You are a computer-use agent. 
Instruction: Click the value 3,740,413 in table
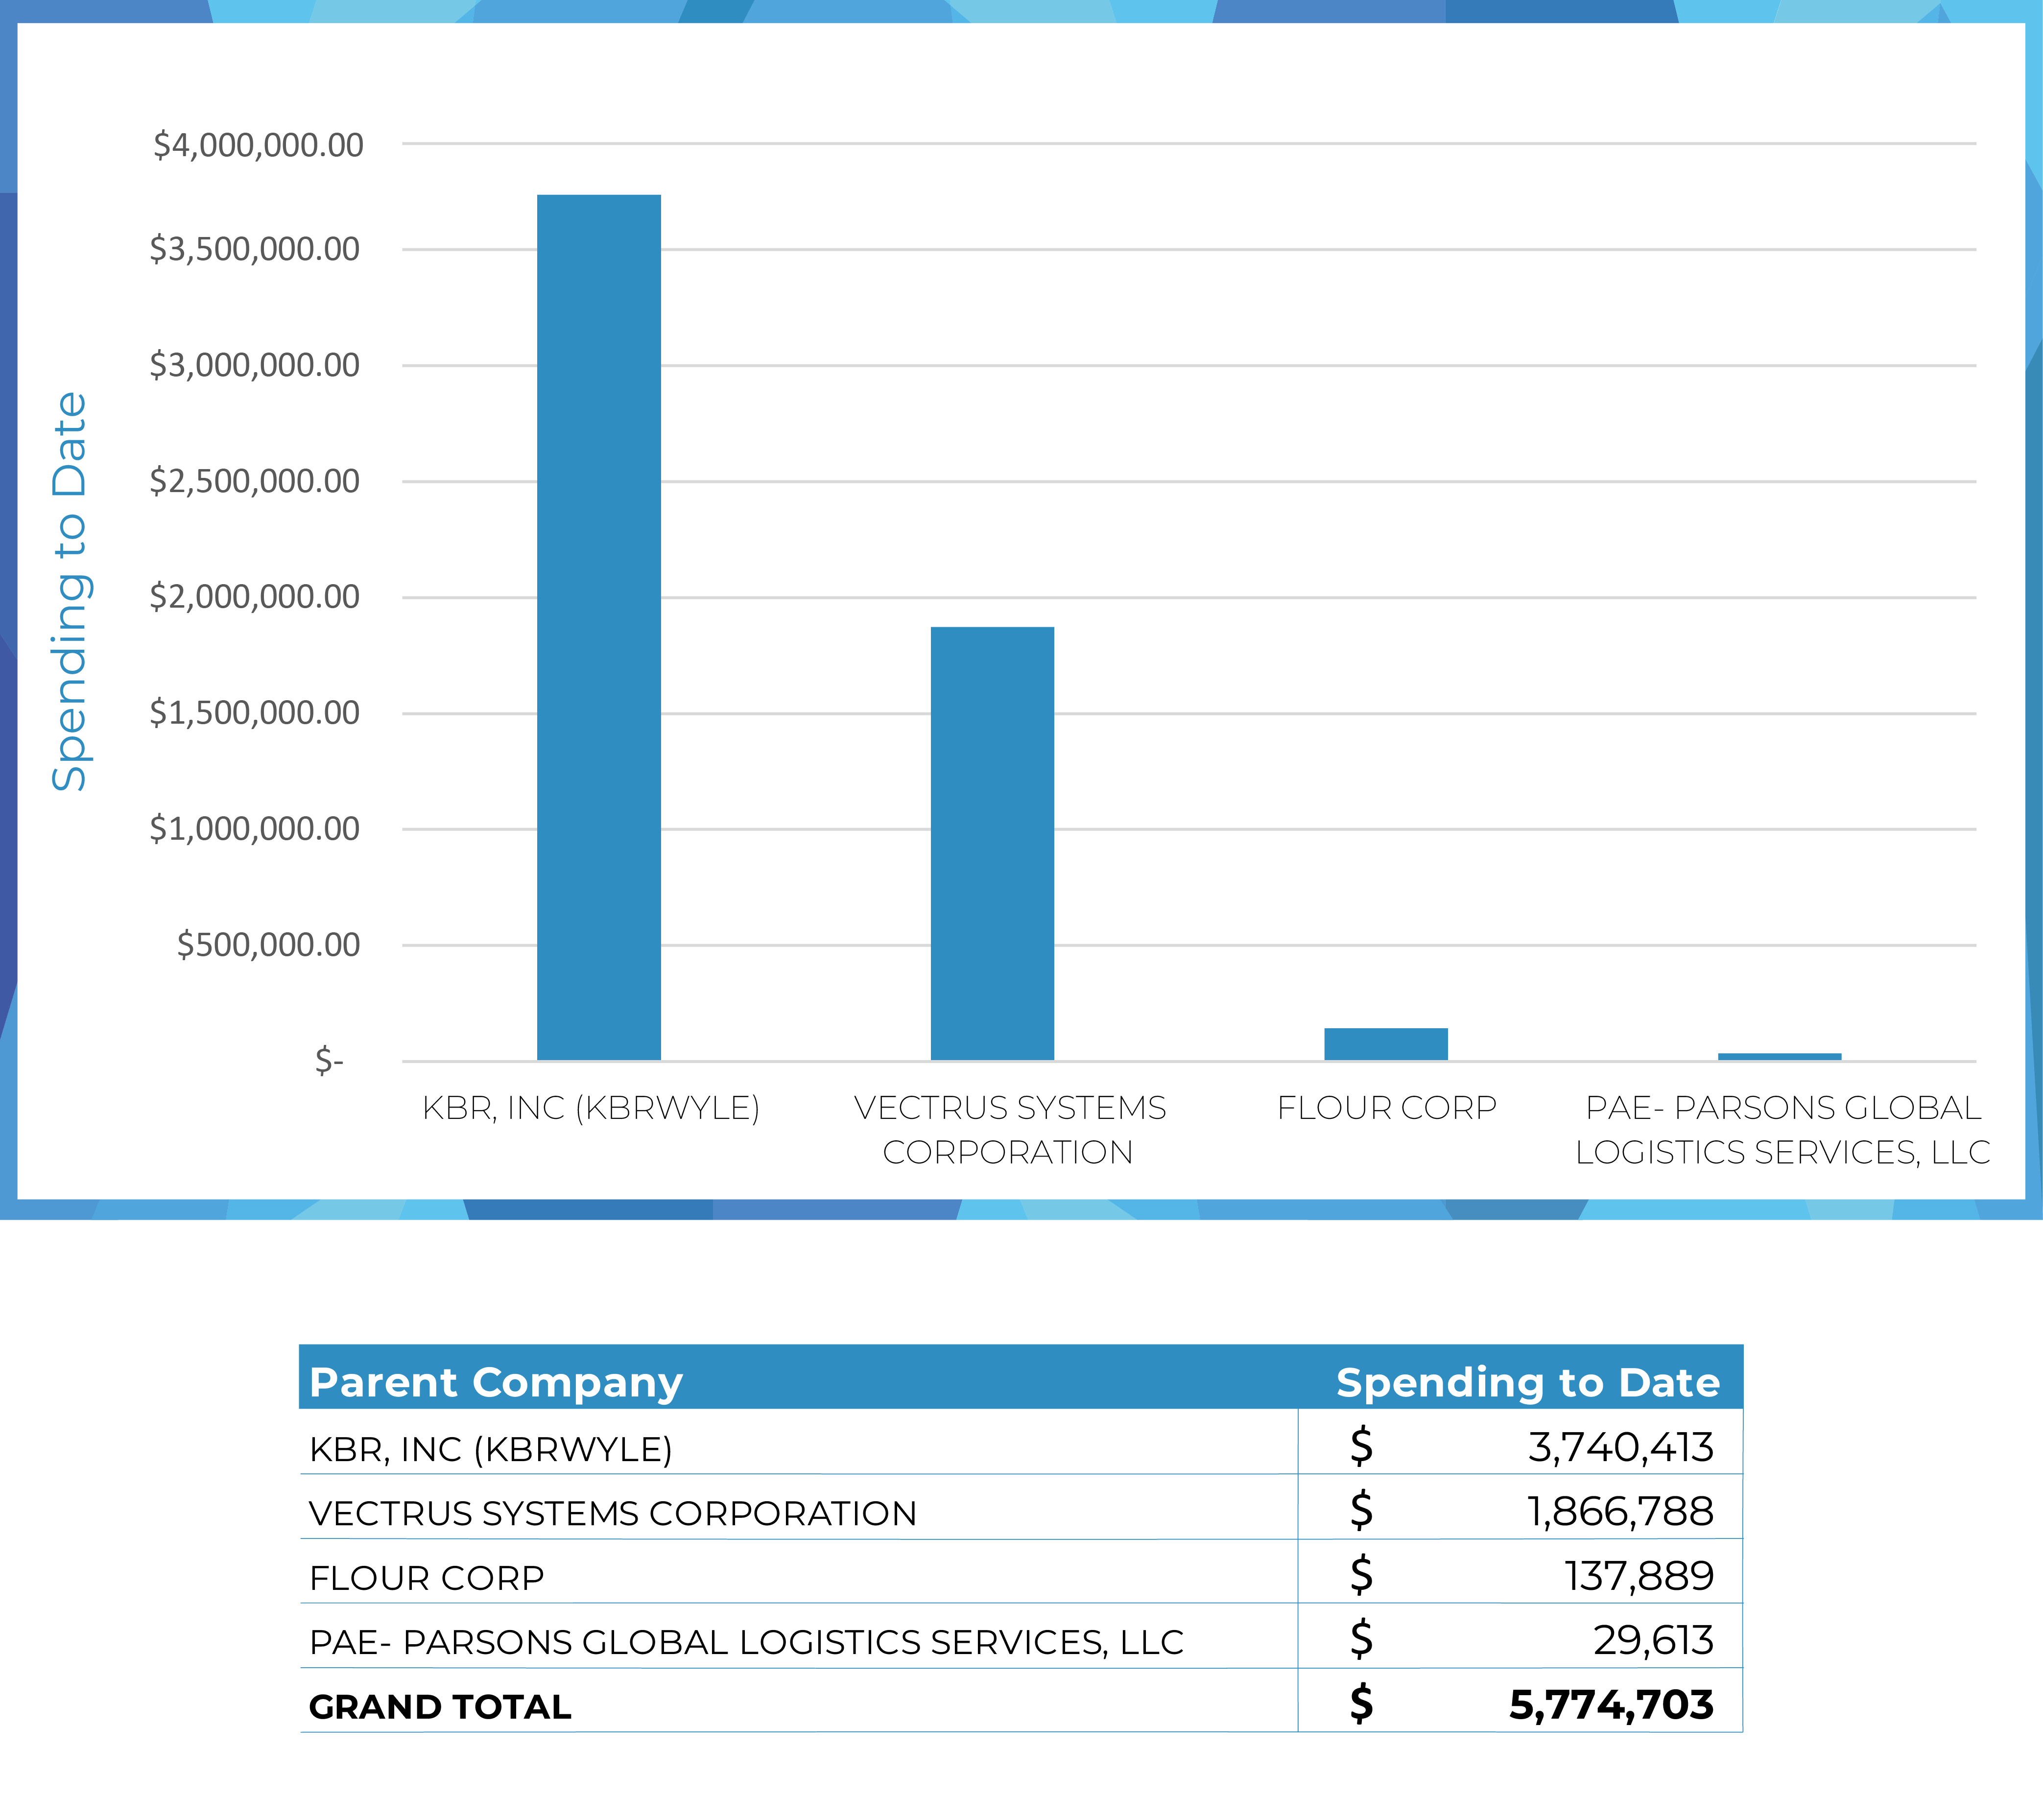point(1621,1448)
